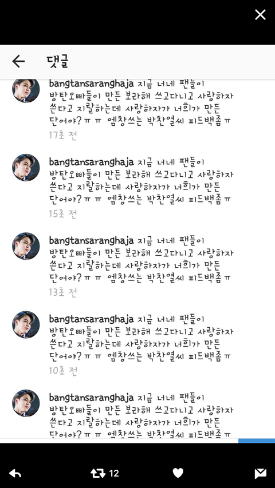The image size is (275, 488).
Task: Open bangtansaranghaja username in 10초 전 comment
Action: tap(91, 319)
